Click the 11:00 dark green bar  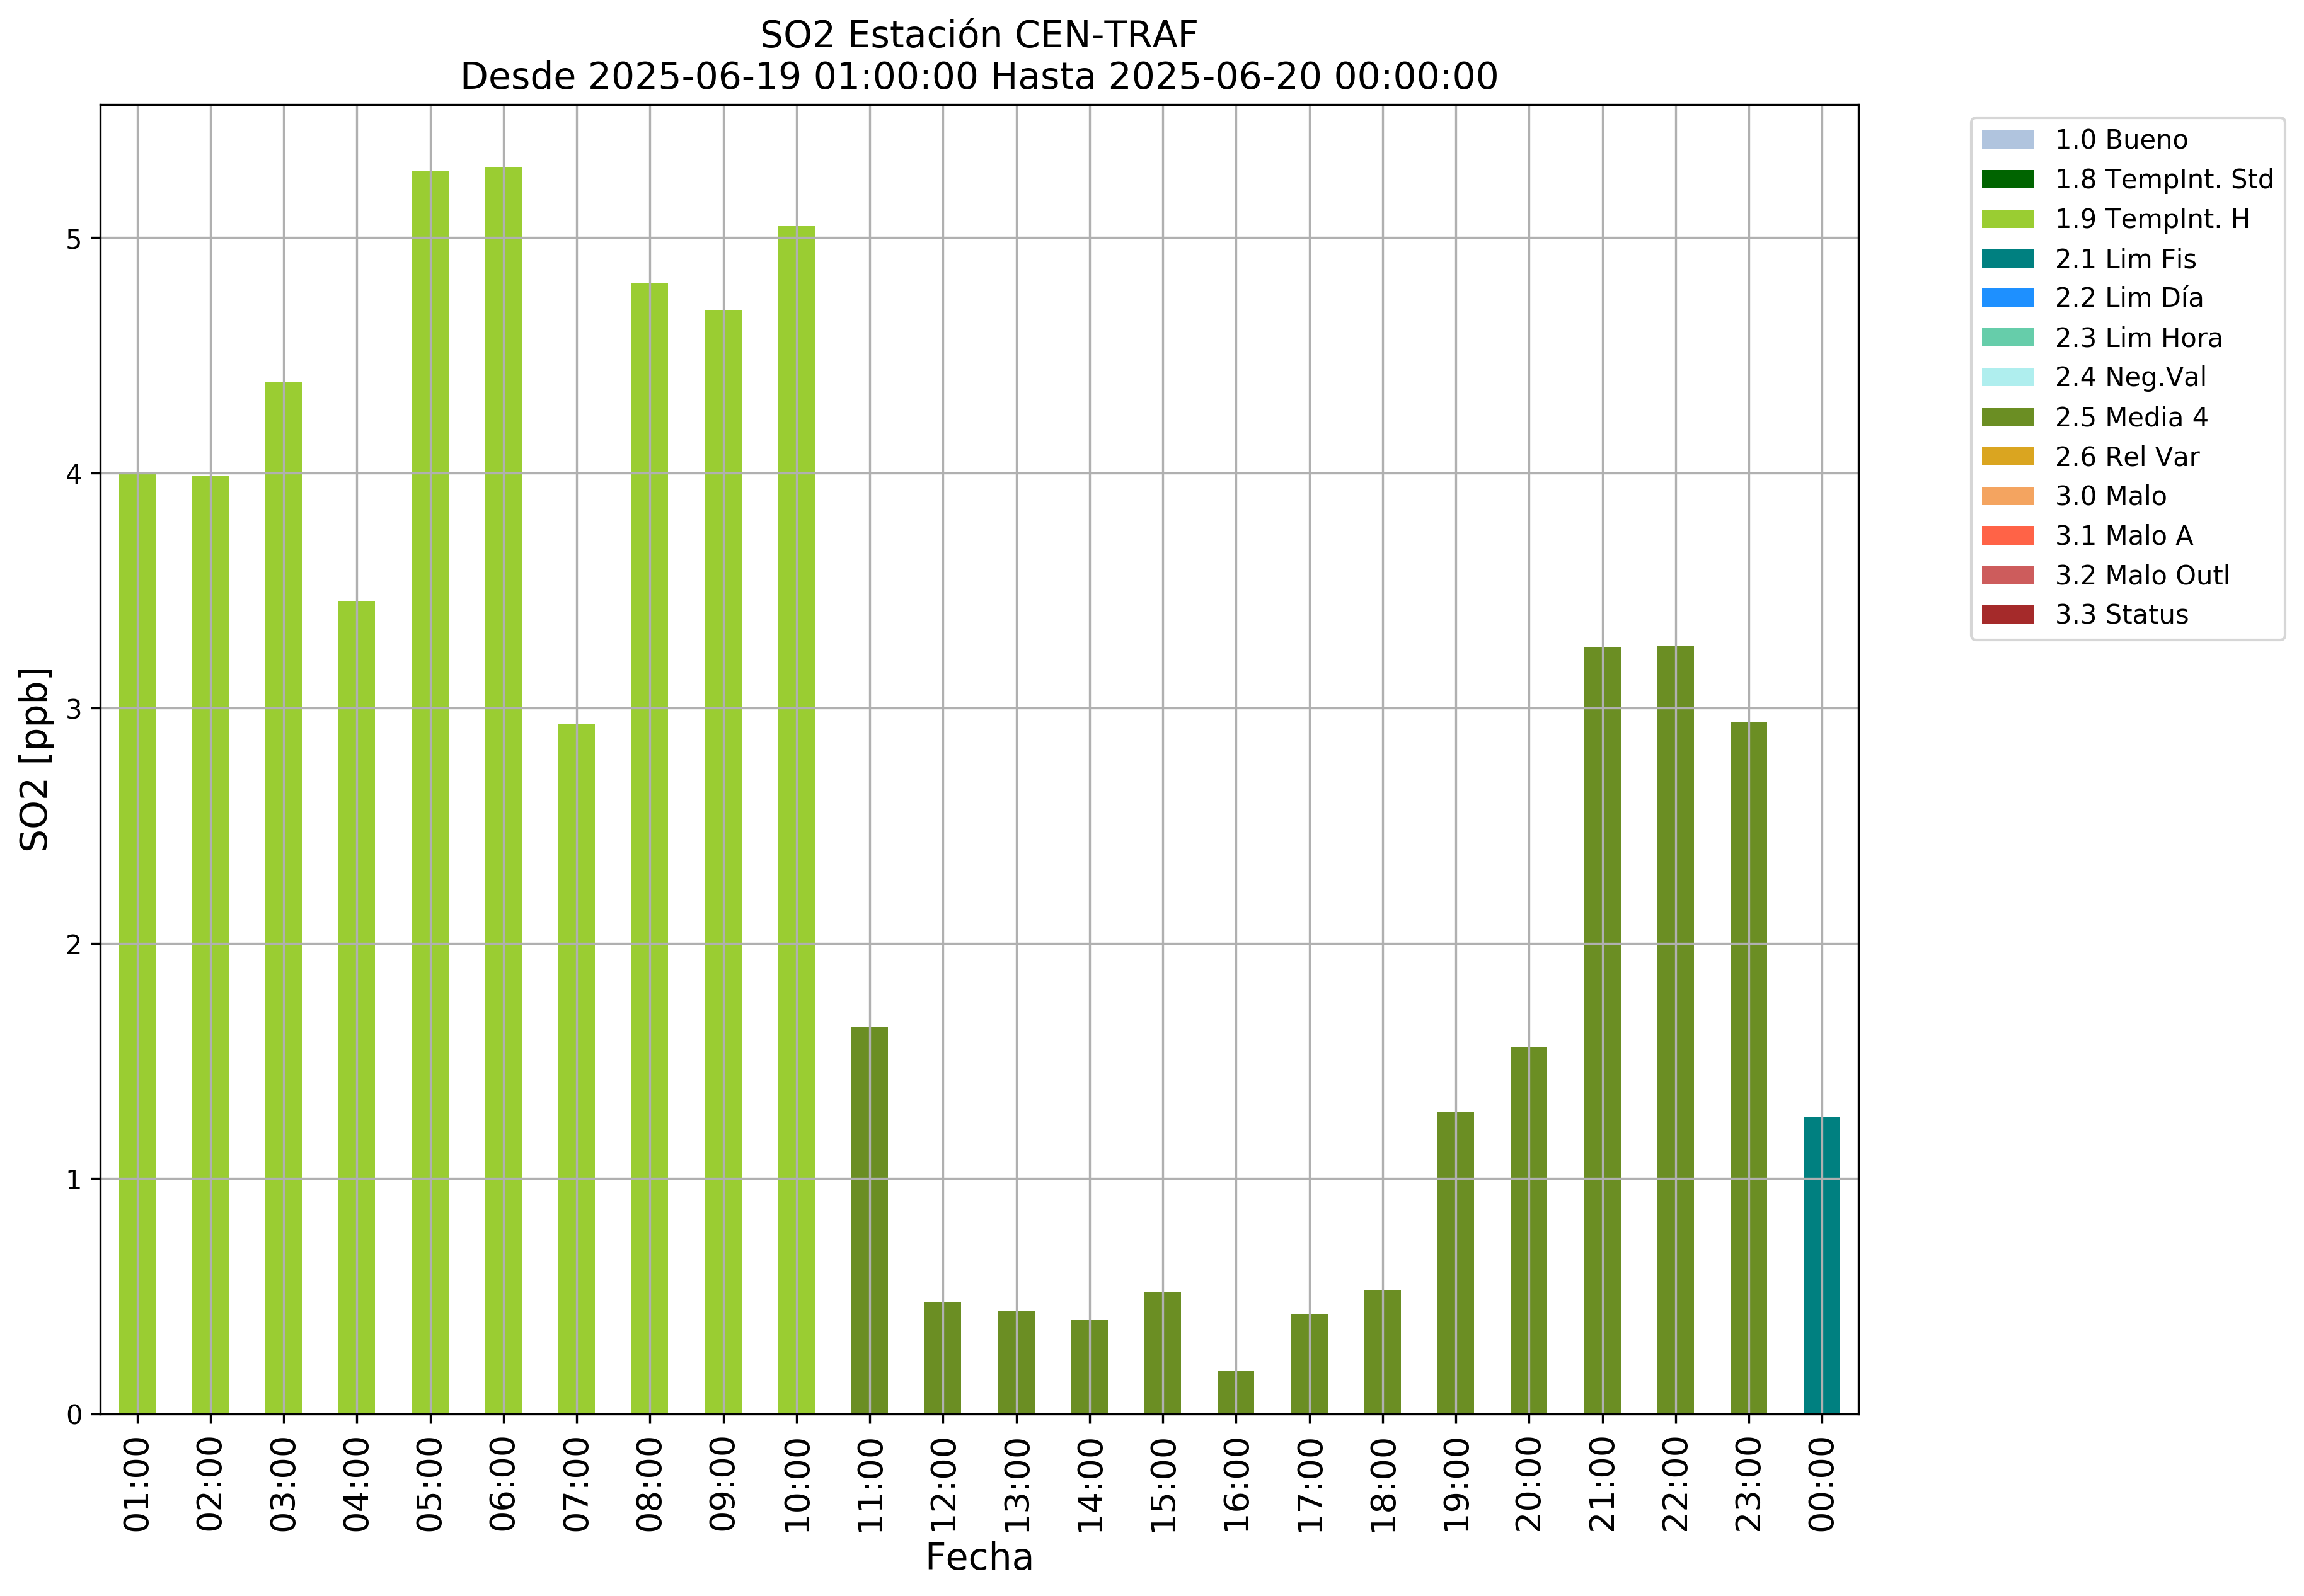pos(870,1220)
